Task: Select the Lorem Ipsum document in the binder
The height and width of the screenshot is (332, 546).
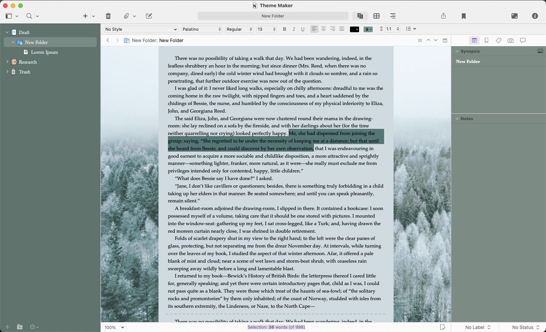Action: 44,52
